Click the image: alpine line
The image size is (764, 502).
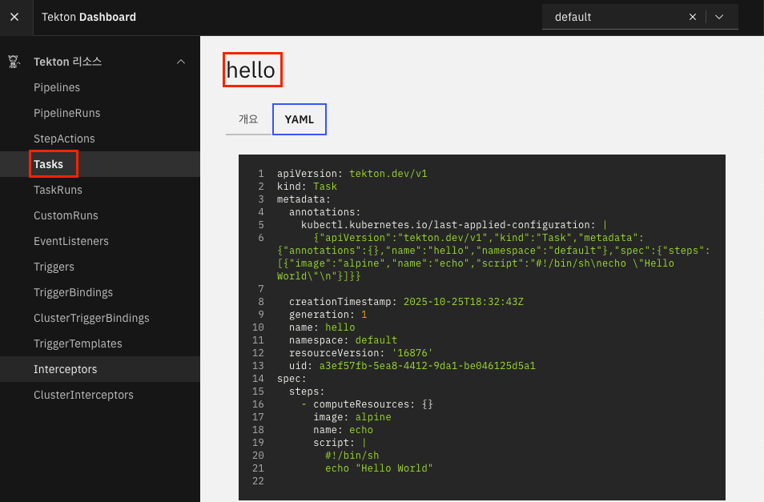352,417
